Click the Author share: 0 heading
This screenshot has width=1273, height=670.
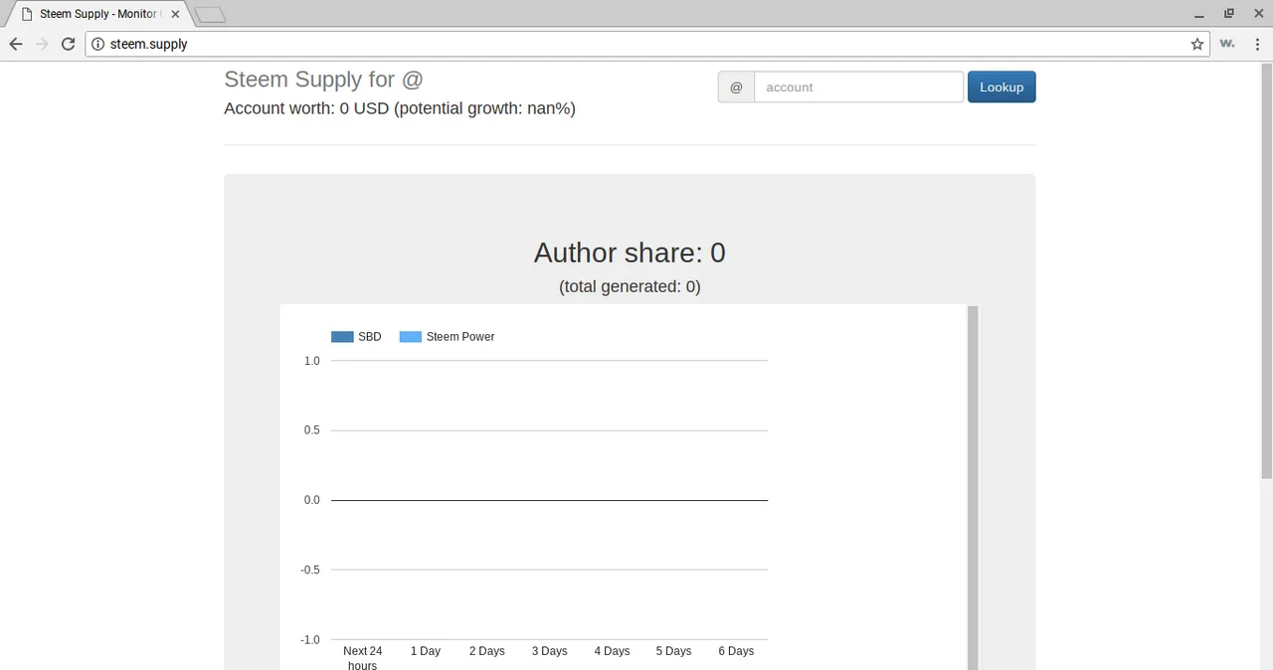(x=630, y=252)
